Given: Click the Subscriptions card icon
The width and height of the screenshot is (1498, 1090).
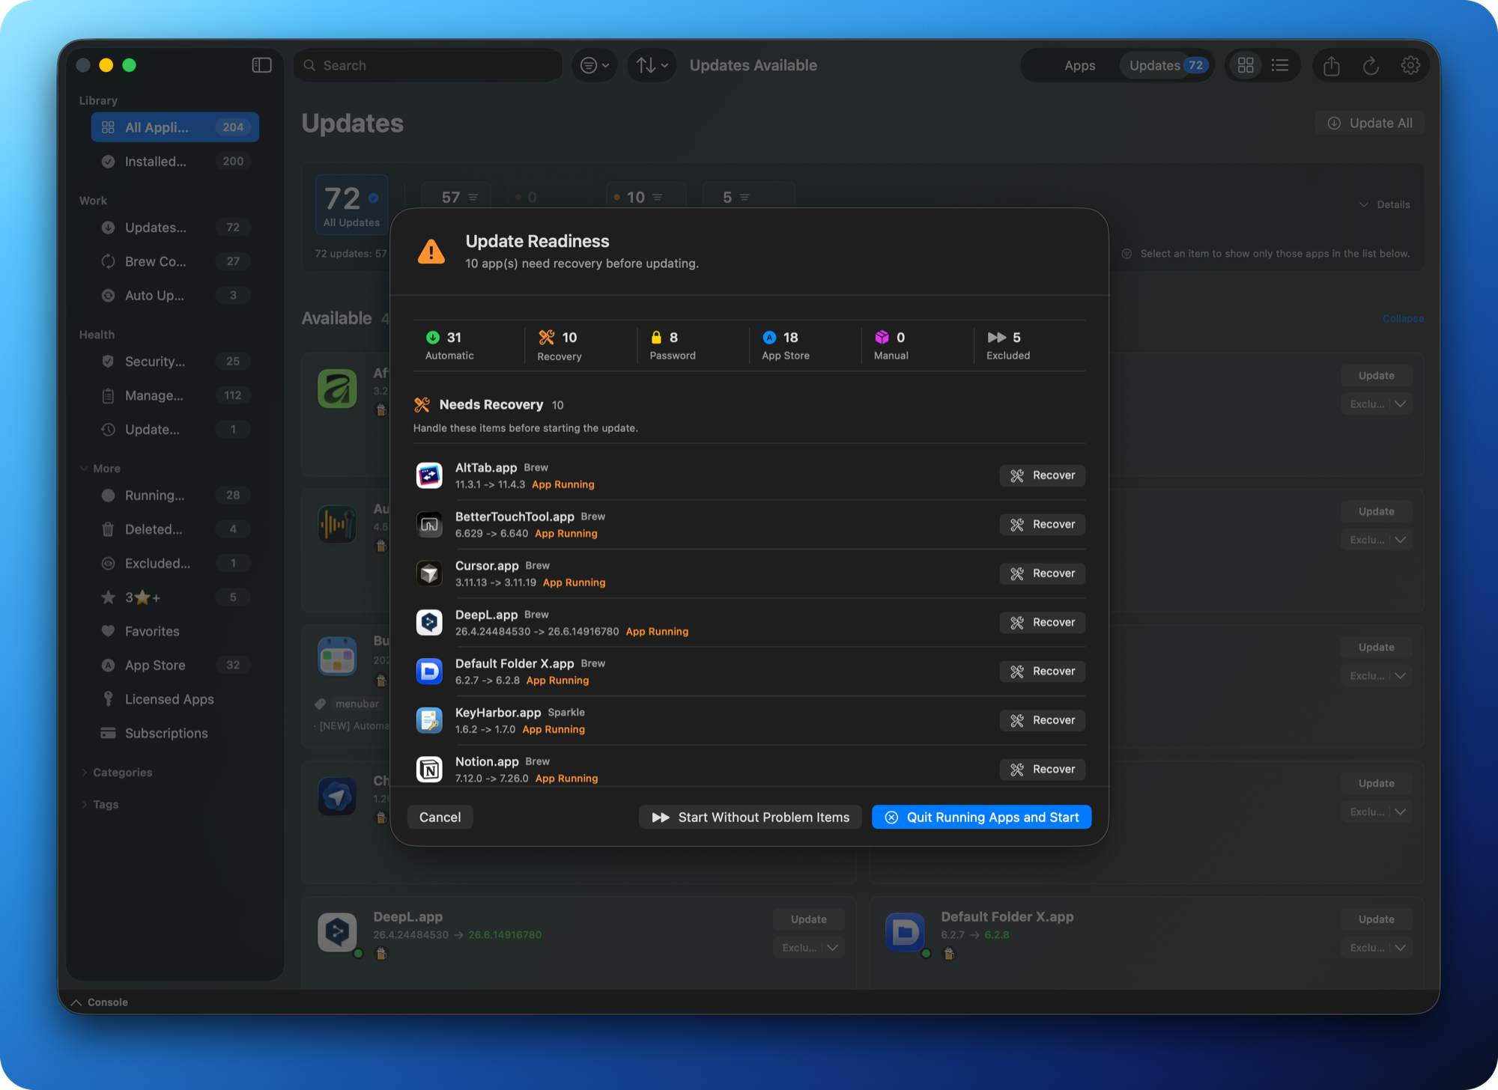Looking at the screenshot, I should [x=108, y=733].
